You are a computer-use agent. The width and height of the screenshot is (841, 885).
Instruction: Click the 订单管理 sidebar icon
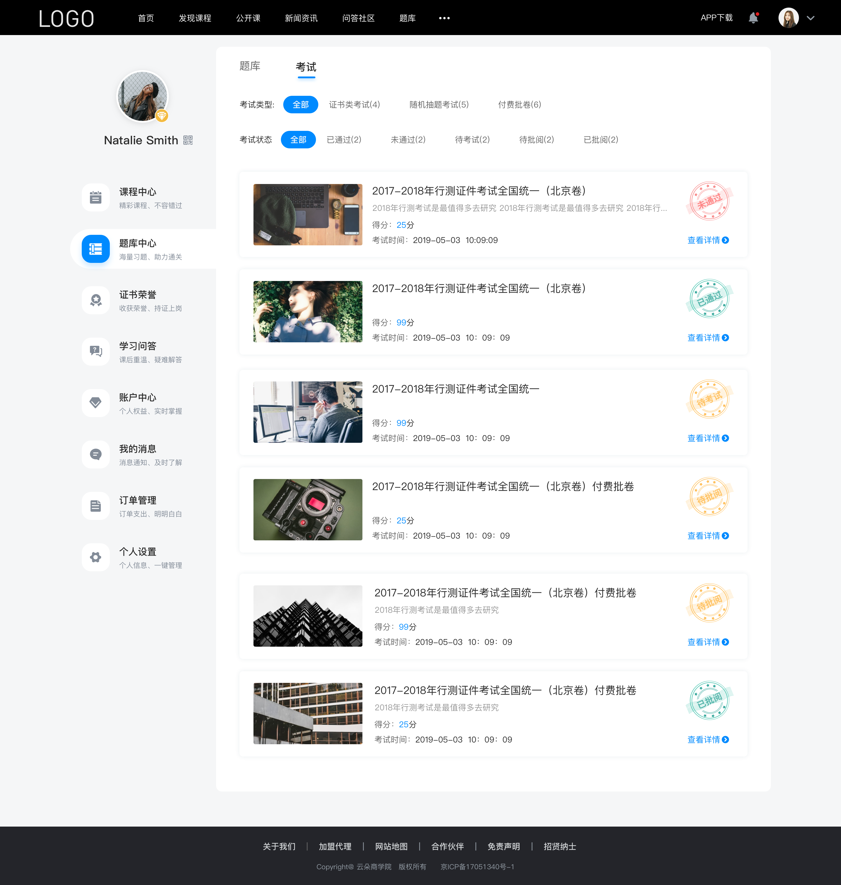pos(95,506)
